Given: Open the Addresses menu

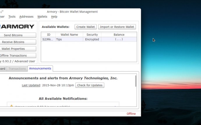Looking at the screenshot, I should click(x=26, y=17).
